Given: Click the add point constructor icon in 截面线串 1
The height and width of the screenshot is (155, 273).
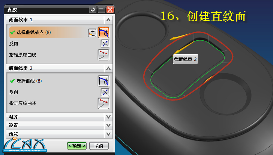Looking at the screenshot, I should click(92, 32).
